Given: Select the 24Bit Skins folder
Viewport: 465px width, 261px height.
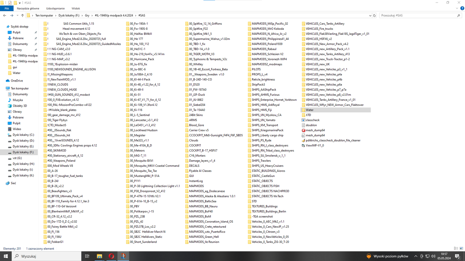Looking at the screenshot, I should click(193, 115).
